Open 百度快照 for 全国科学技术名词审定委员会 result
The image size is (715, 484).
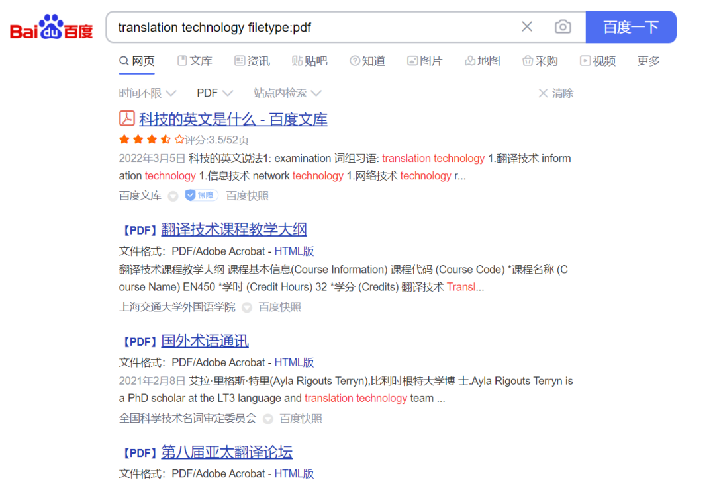[301, 419]
